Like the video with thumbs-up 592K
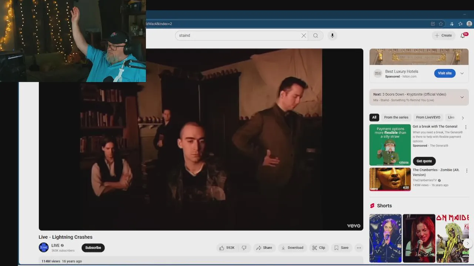The height and width of the screenshot is (266, 474). pyautogui.click(x=227, y=248)
